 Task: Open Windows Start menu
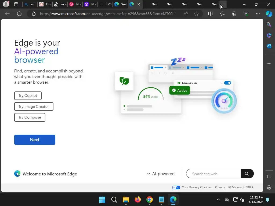102,200
